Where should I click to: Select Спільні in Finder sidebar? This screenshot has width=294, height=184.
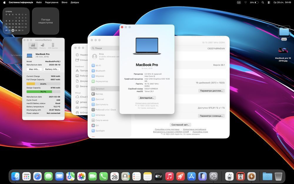pyautogui.click(x=81, y=60)
